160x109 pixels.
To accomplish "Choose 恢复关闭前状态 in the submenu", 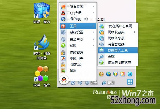I will click(118, 62).
